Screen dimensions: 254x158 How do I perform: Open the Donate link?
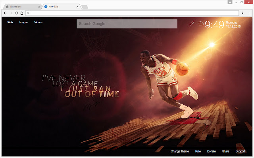pos(212,152)
